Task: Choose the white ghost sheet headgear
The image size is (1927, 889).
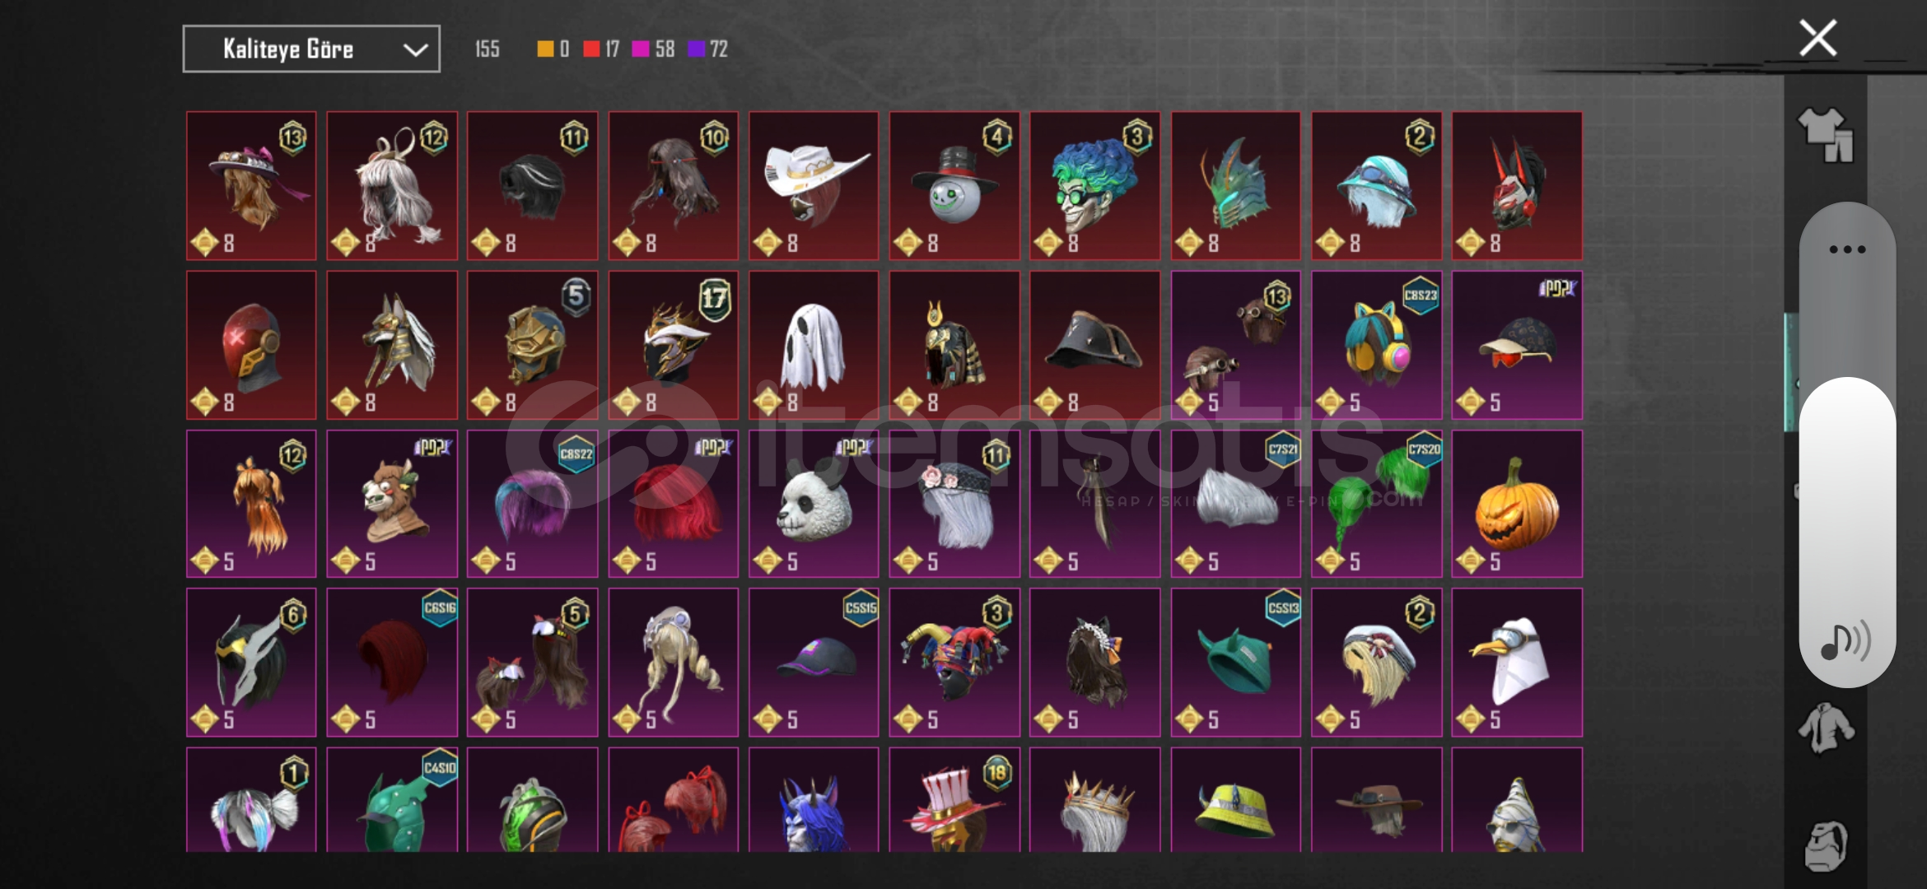Action: click(x=814, y=345)
